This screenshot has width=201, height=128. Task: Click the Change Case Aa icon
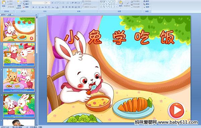(x=53, y=7)
